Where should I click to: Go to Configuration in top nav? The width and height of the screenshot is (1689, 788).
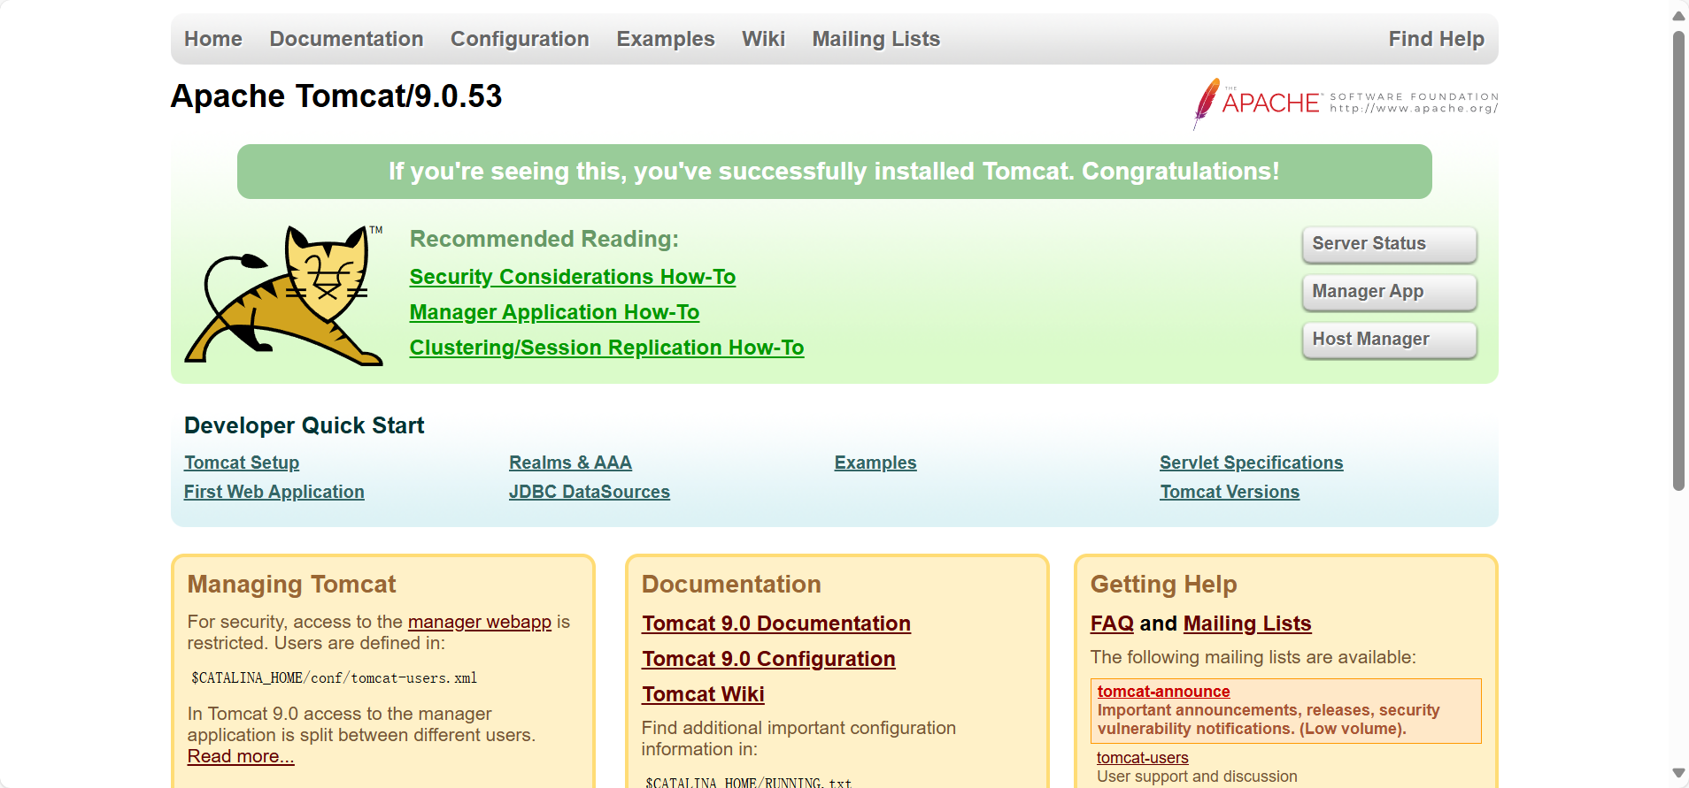coord(520,39)
